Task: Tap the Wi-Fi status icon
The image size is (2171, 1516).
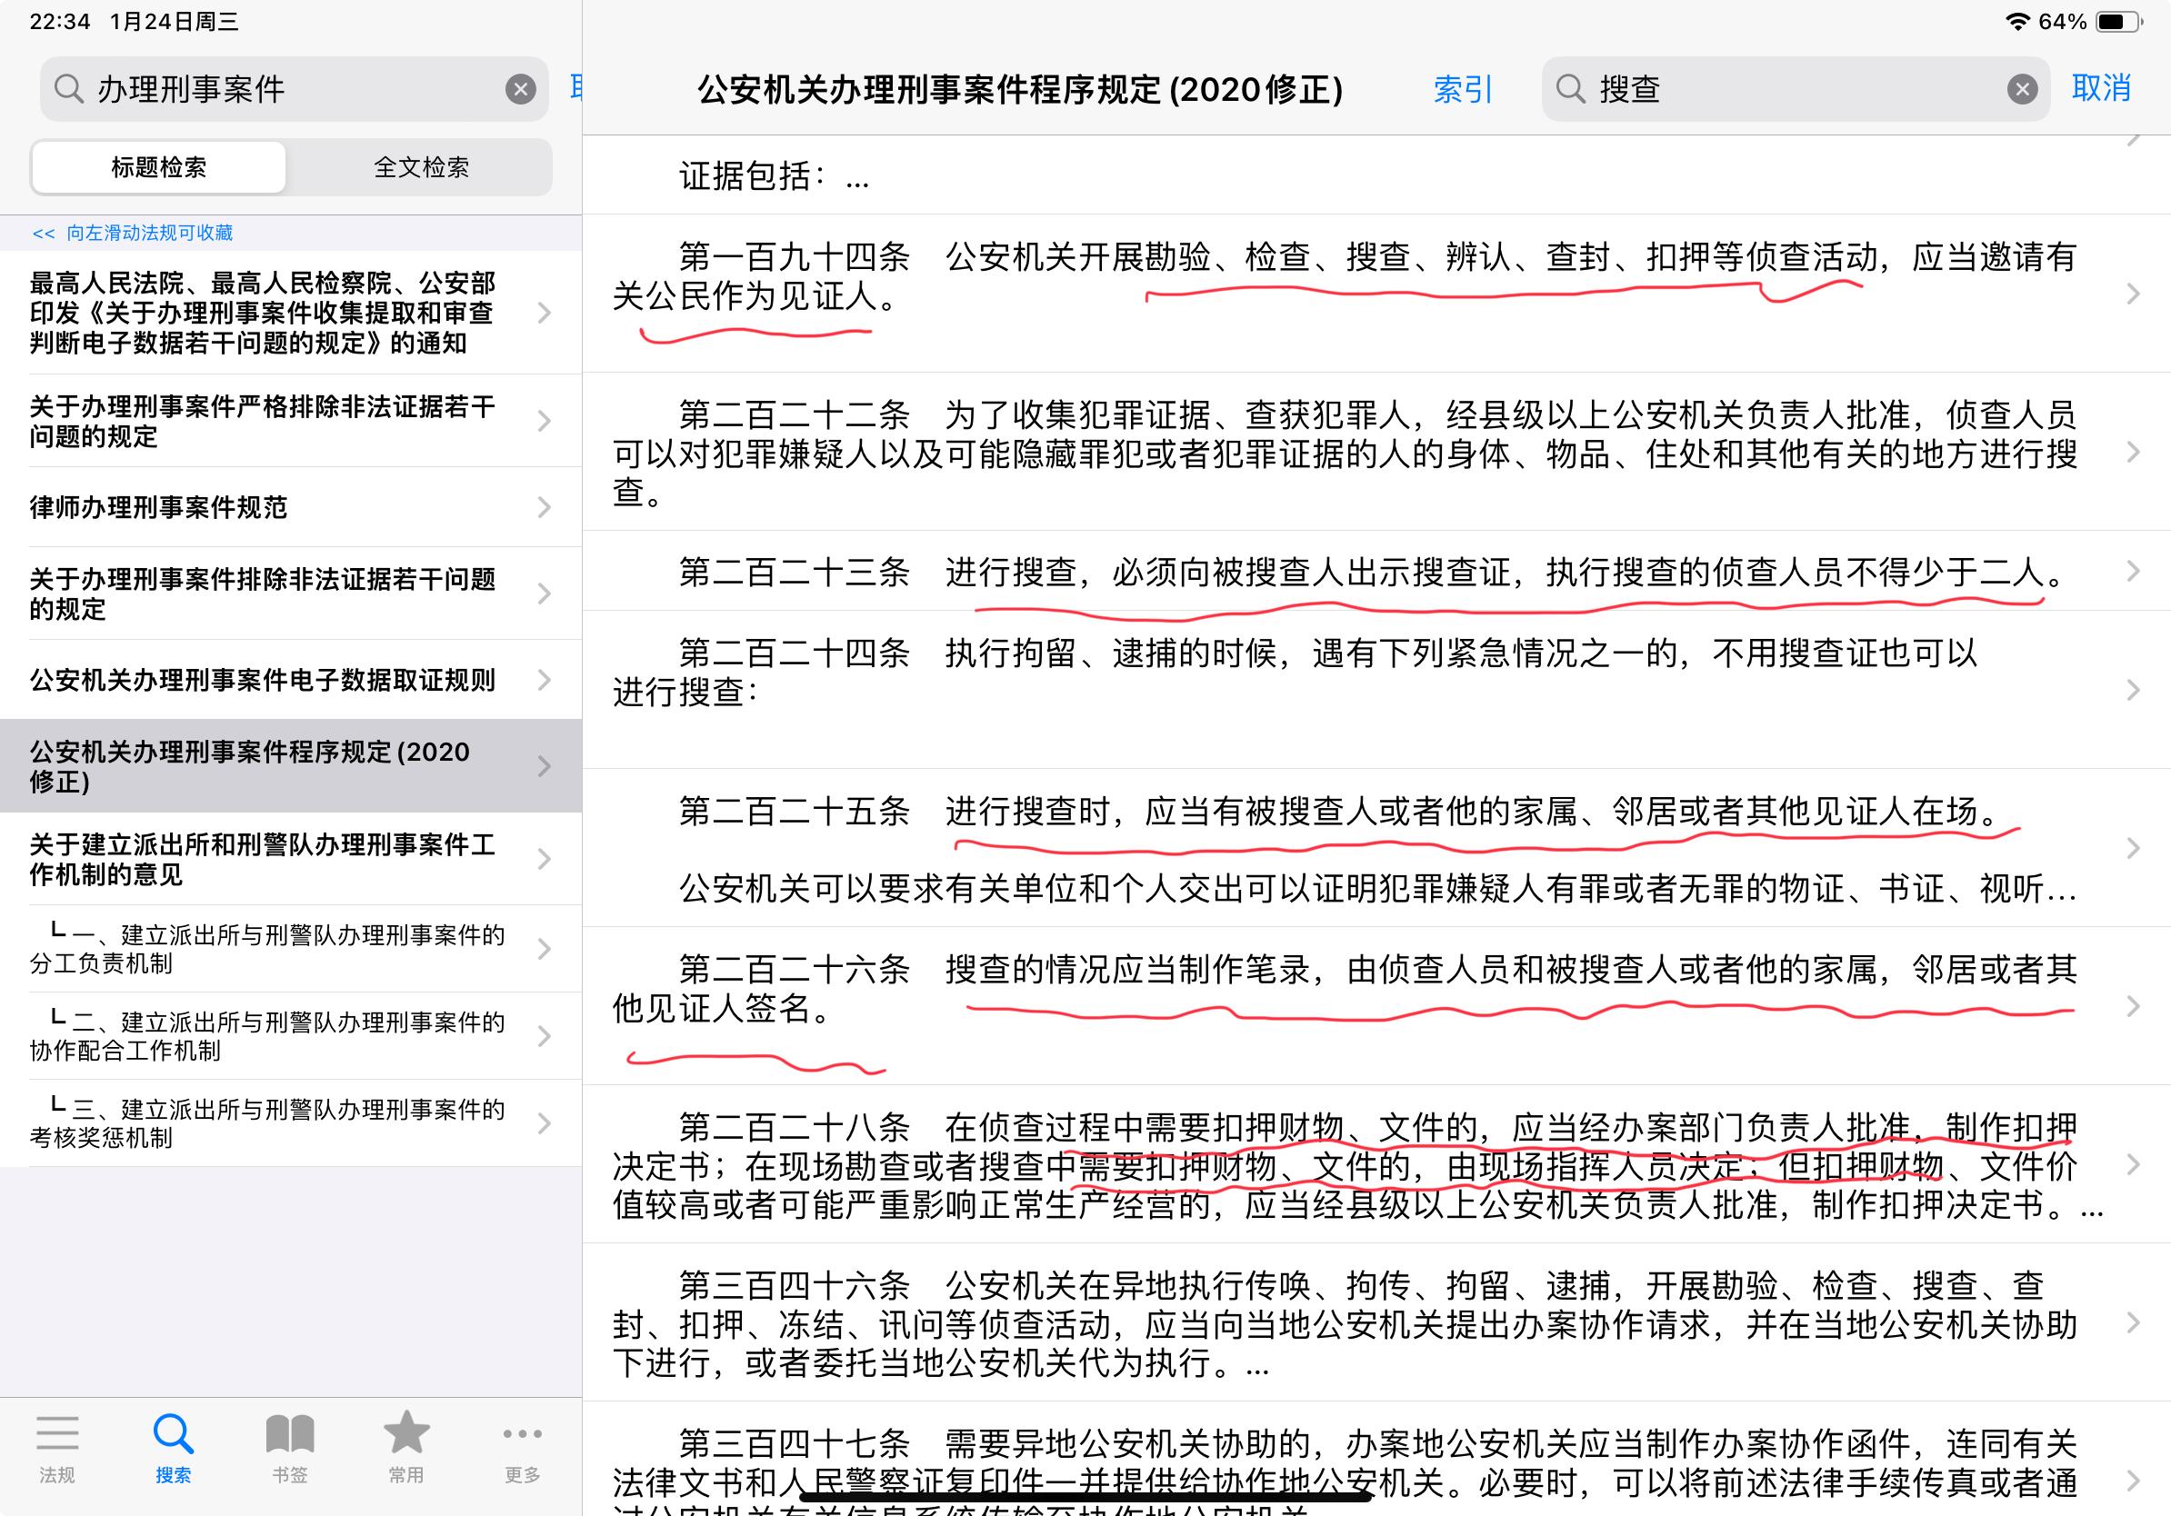Action: (x=2016, y=22)
